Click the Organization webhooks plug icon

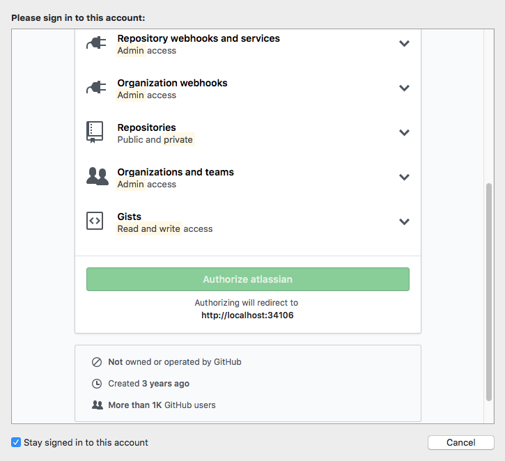pyautogui.click(x=96, y=87)
